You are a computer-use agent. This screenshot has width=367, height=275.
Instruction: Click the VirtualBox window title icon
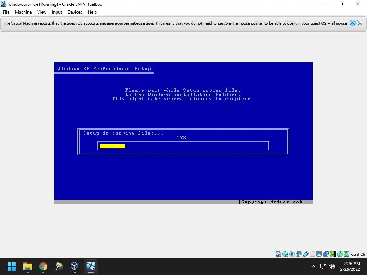pyautogui.click(x=4, y=4)
